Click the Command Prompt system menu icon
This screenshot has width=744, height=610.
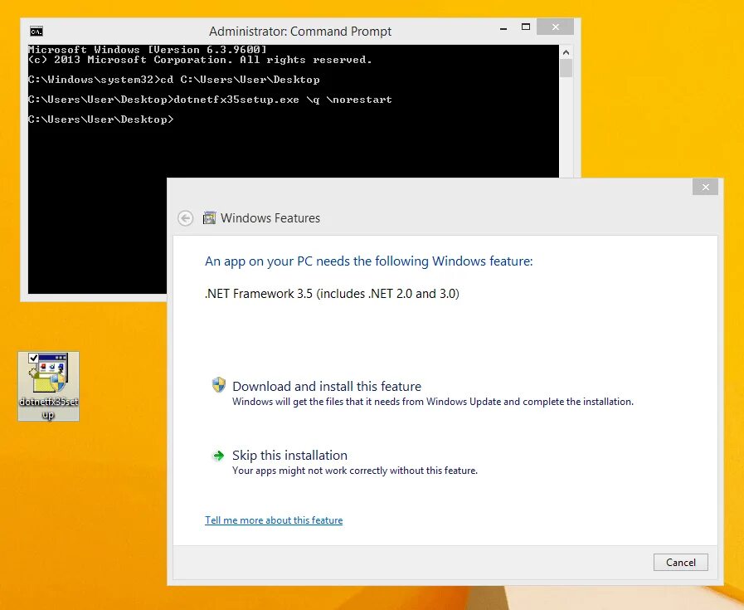point(36,32)
